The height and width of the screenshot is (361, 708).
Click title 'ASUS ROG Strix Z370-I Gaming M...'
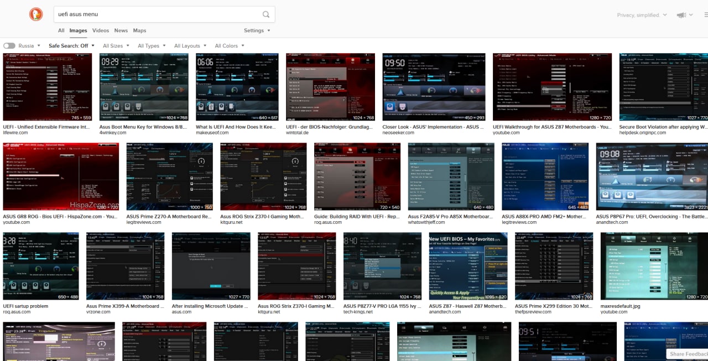296,306
